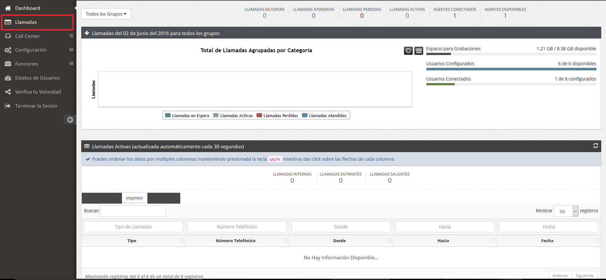Click the Tipo de Llamadas filter field
Viewport: 606px width, 280px height.
point(133,227)
